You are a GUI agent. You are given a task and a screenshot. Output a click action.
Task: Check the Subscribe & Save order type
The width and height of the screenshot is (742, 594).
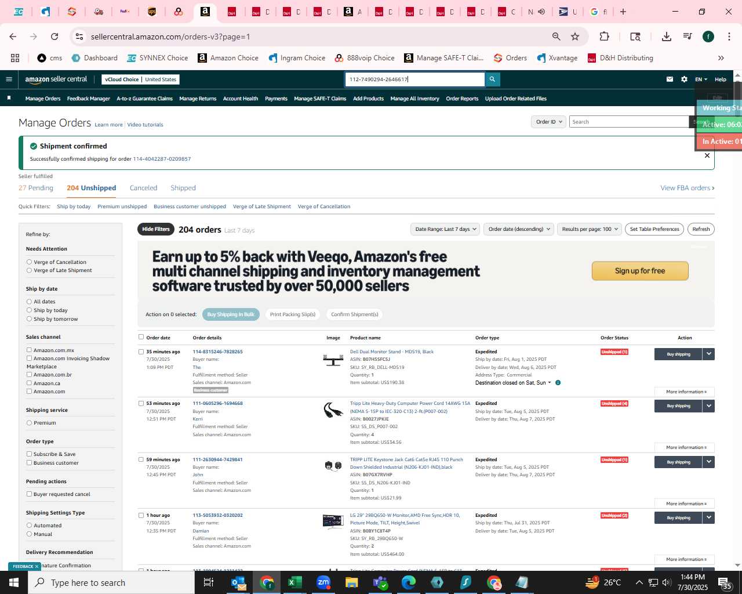pyautogui.click(x=29, y=454)
